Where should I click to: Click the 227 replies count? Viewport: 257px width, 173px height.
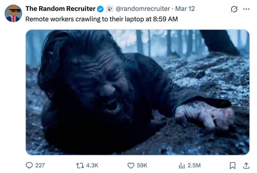pyautogui.click(x=40, y=165)
